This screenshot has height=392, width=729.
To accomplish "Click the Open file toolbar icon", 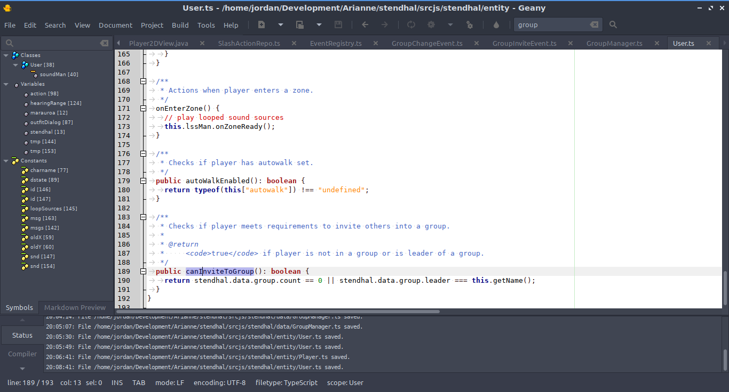I will pyautogui.click(x=300, y=24).
